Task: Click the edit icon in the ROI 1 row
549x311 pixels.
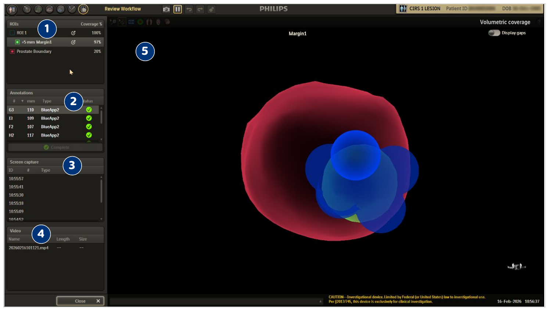Action: (x=73, y=33)
